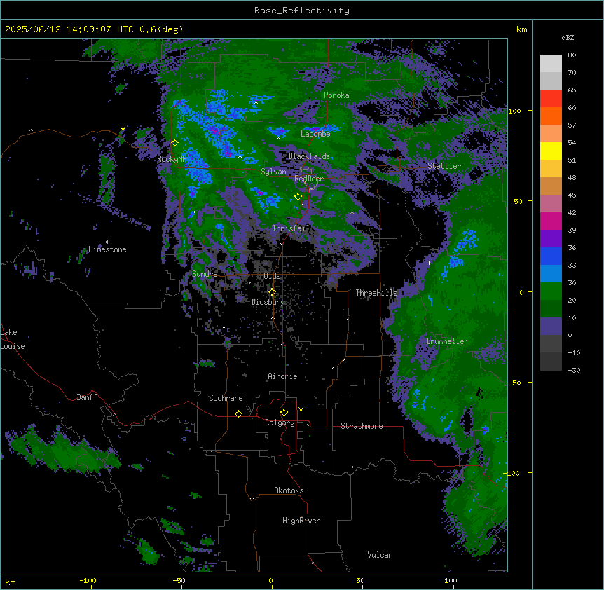Viewport: 604px width, 590px height.
Task: Click the Banff label on map
Action: click(x=87, y=397)
